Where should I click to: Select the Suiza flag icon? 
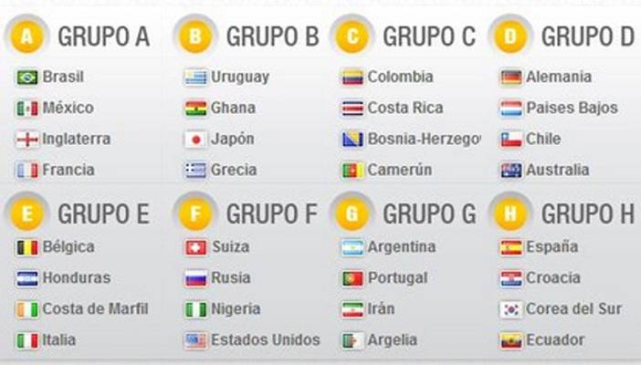pyautogui.click(x=195, y=247)
